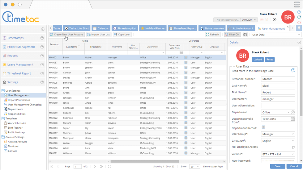Toggle the Filter ON button

point(232,35)
